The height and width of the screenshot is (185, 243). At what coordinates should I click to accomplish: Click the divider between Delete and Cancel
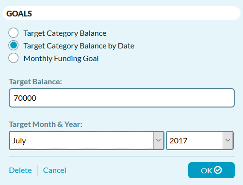37,170
